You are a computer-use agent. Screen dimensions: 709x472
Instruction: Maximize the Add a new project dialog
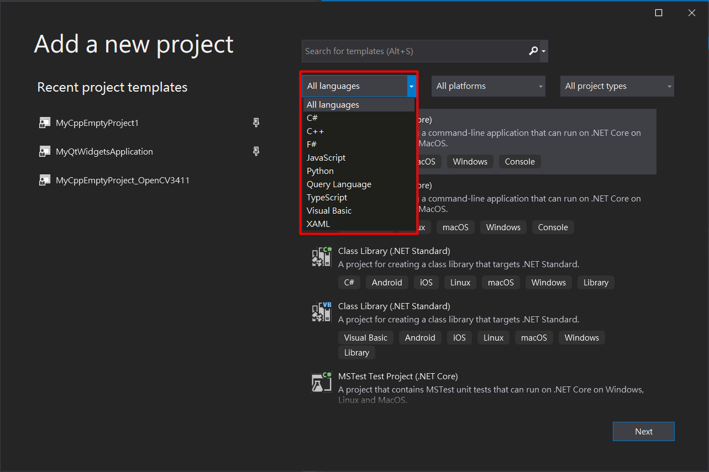click(x=659, y=13)
